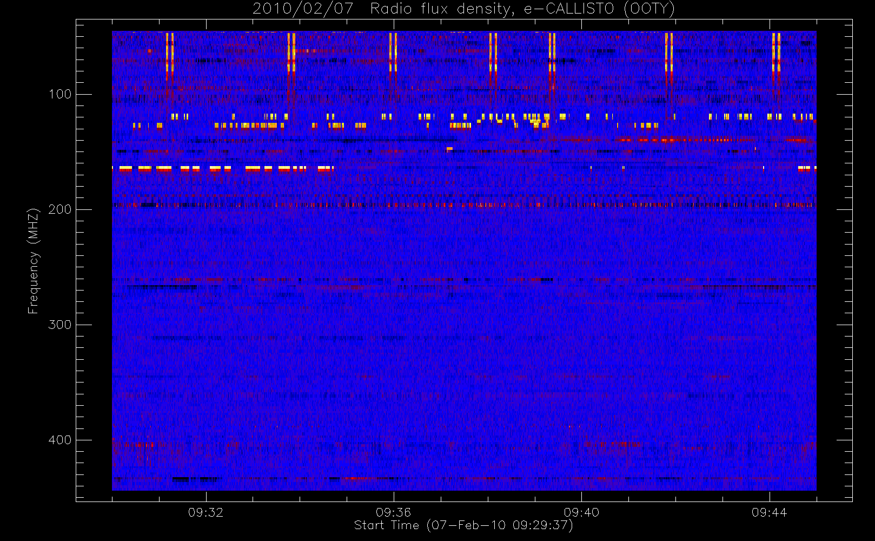Click the 09:36 time tick label
This screenshot has height=541, width=875.
pyautogui.click(x=393, y=512)
